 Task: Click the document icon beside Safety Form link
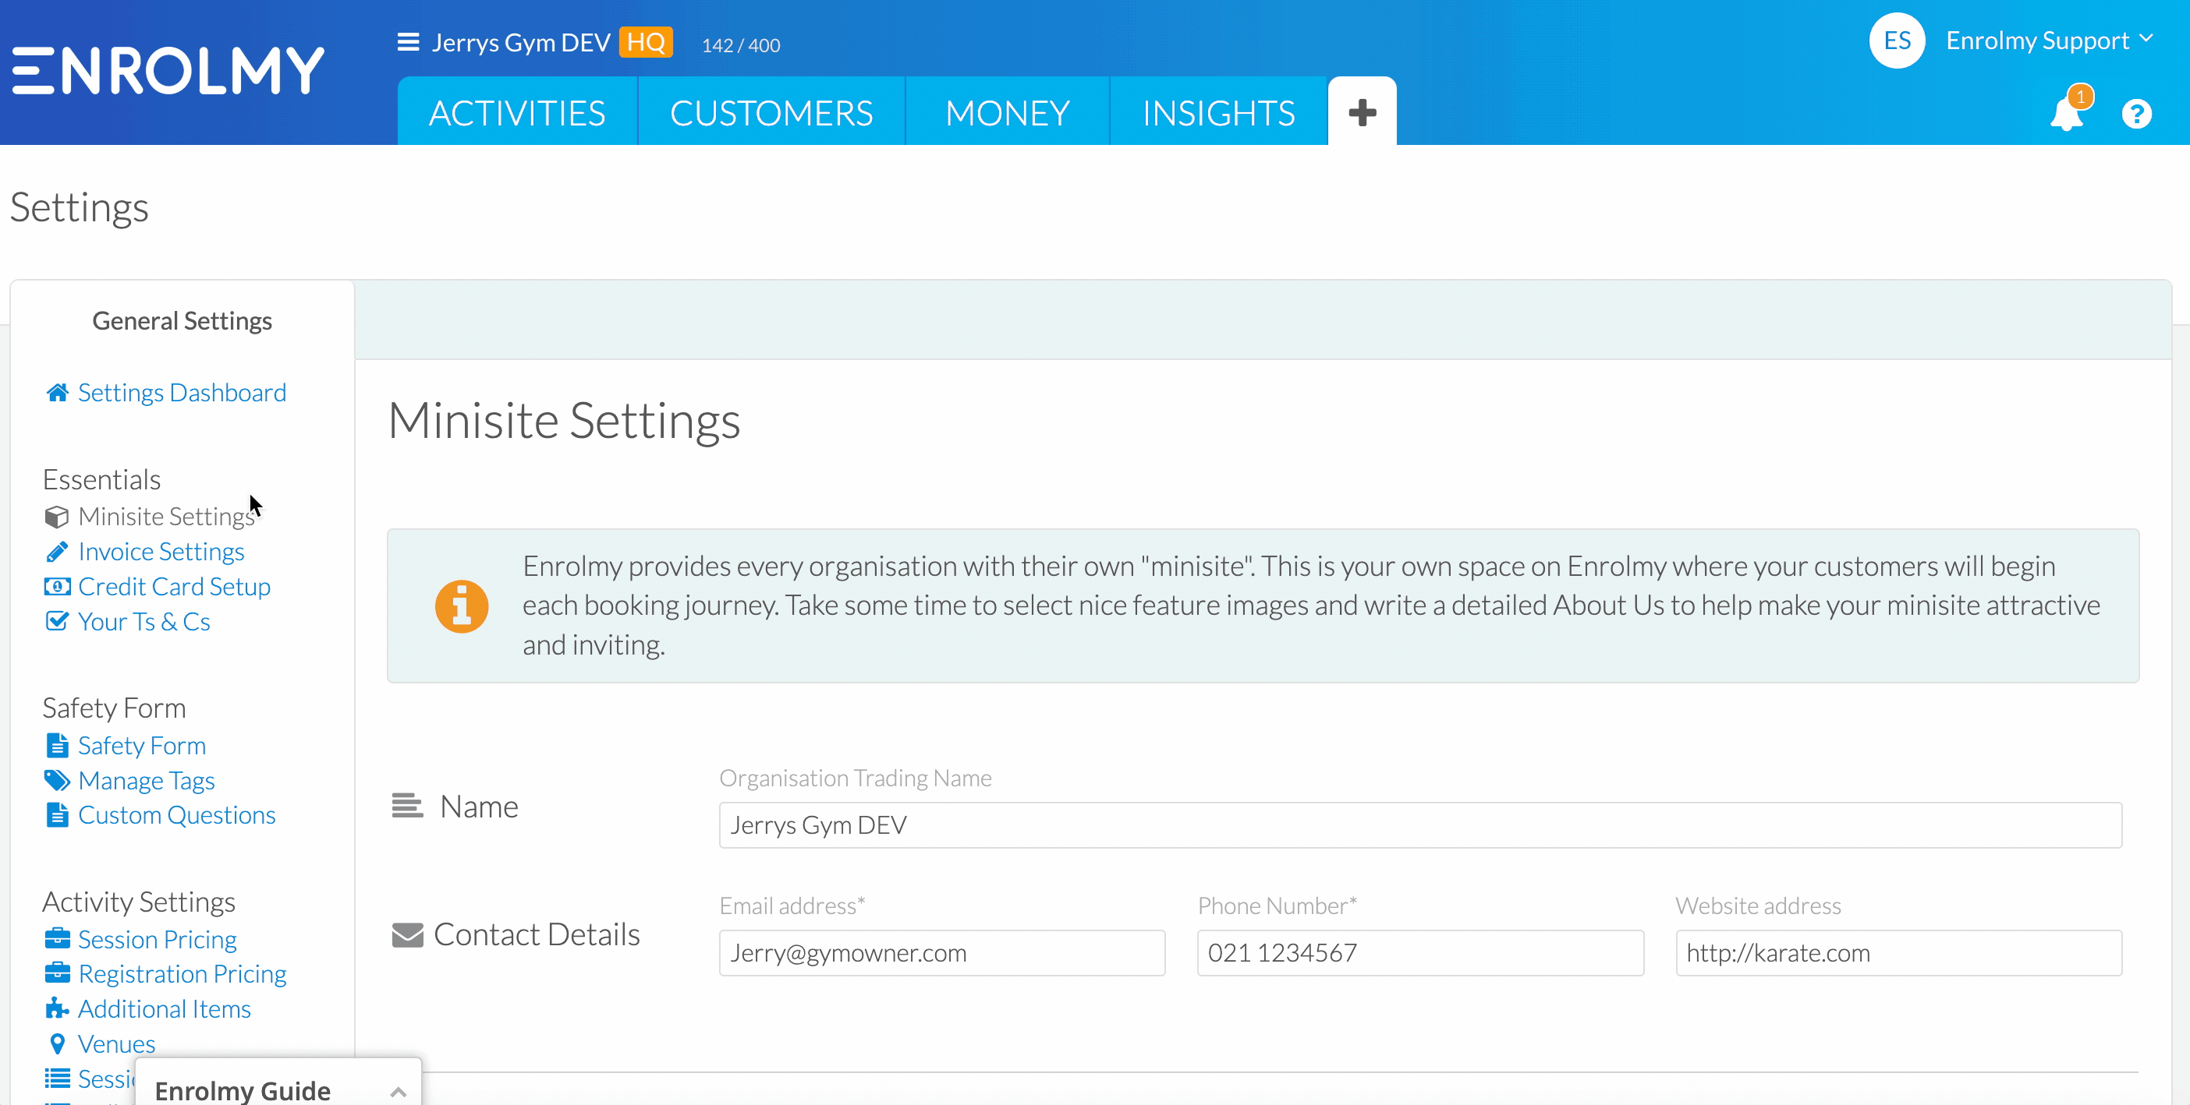pos(57,746)
